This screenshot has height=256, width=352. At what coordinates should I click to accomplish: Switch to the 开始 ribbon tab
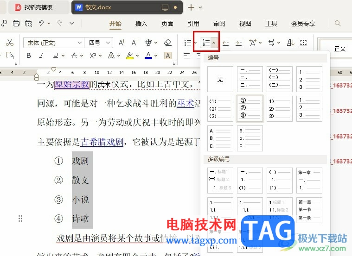pyautogui.click(x=115, y=23)
